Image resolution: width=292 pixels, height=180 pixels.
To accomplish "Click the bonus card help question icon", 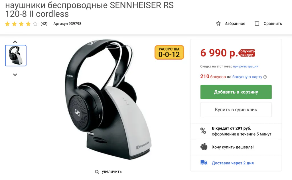I will click(x=265, y=77).
